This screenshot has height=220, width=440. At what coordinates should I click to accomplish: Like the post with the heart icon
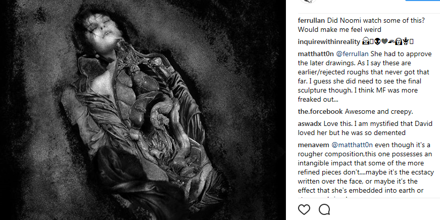point(304,209)
